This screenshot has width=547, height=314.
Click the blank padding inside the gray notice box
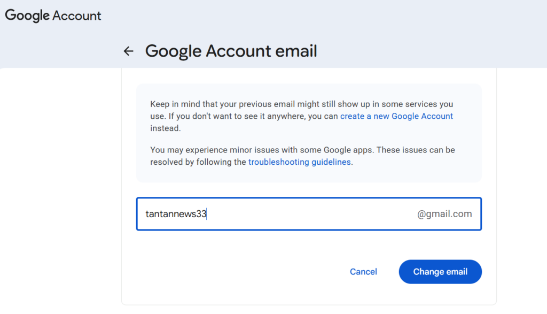[x=419, y=173]
